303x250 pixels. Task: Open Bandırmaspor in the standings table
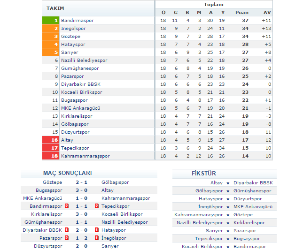(78, 21)
